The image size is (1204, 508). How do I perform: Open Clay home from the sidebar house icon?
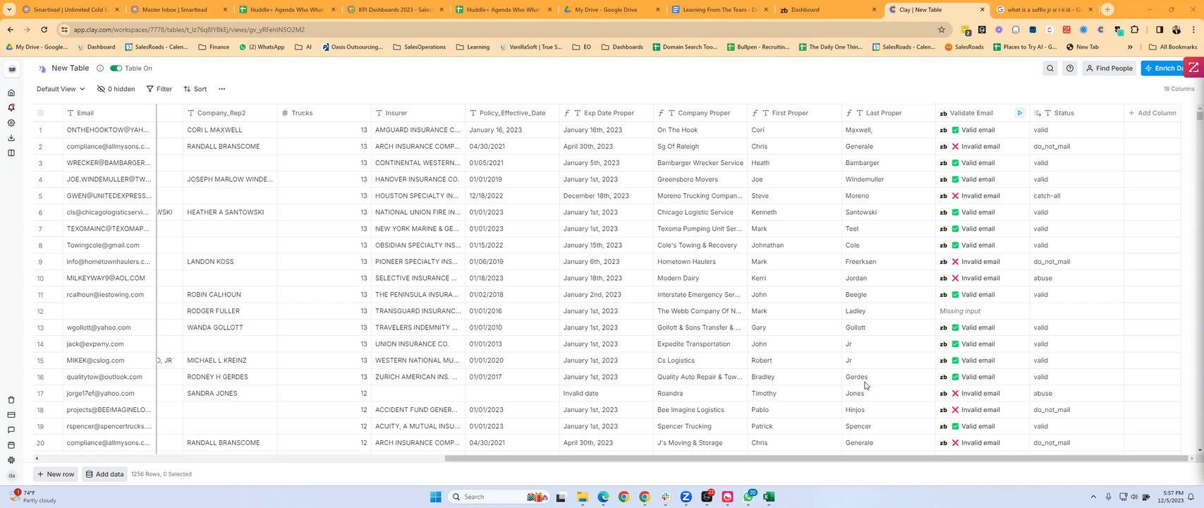pyautogui.click(x=11, y=92)
